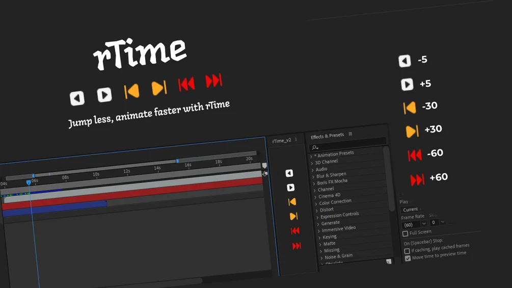Click the new preset icon at Effects panel bottom
512x288 pixels.
tap(389, 261)
